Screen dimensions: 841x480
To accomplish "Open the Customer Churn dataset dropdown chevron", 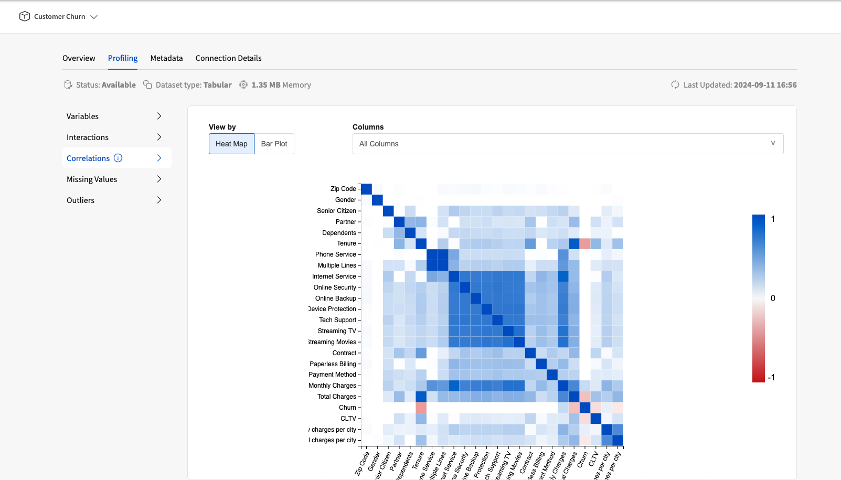I will pyautogui.click(x=94, y=17).
